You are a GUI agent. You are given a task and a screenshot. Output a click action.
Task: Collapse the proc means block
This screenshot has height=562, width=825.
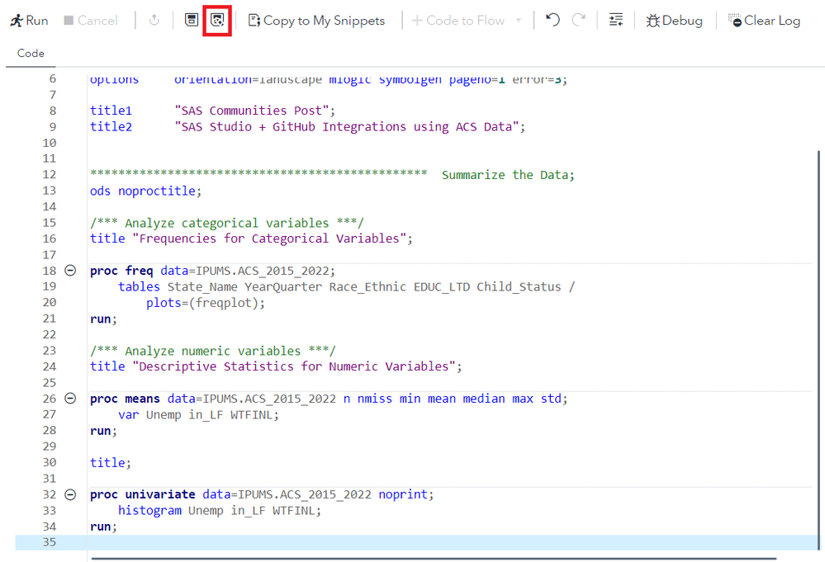point(69,398)
